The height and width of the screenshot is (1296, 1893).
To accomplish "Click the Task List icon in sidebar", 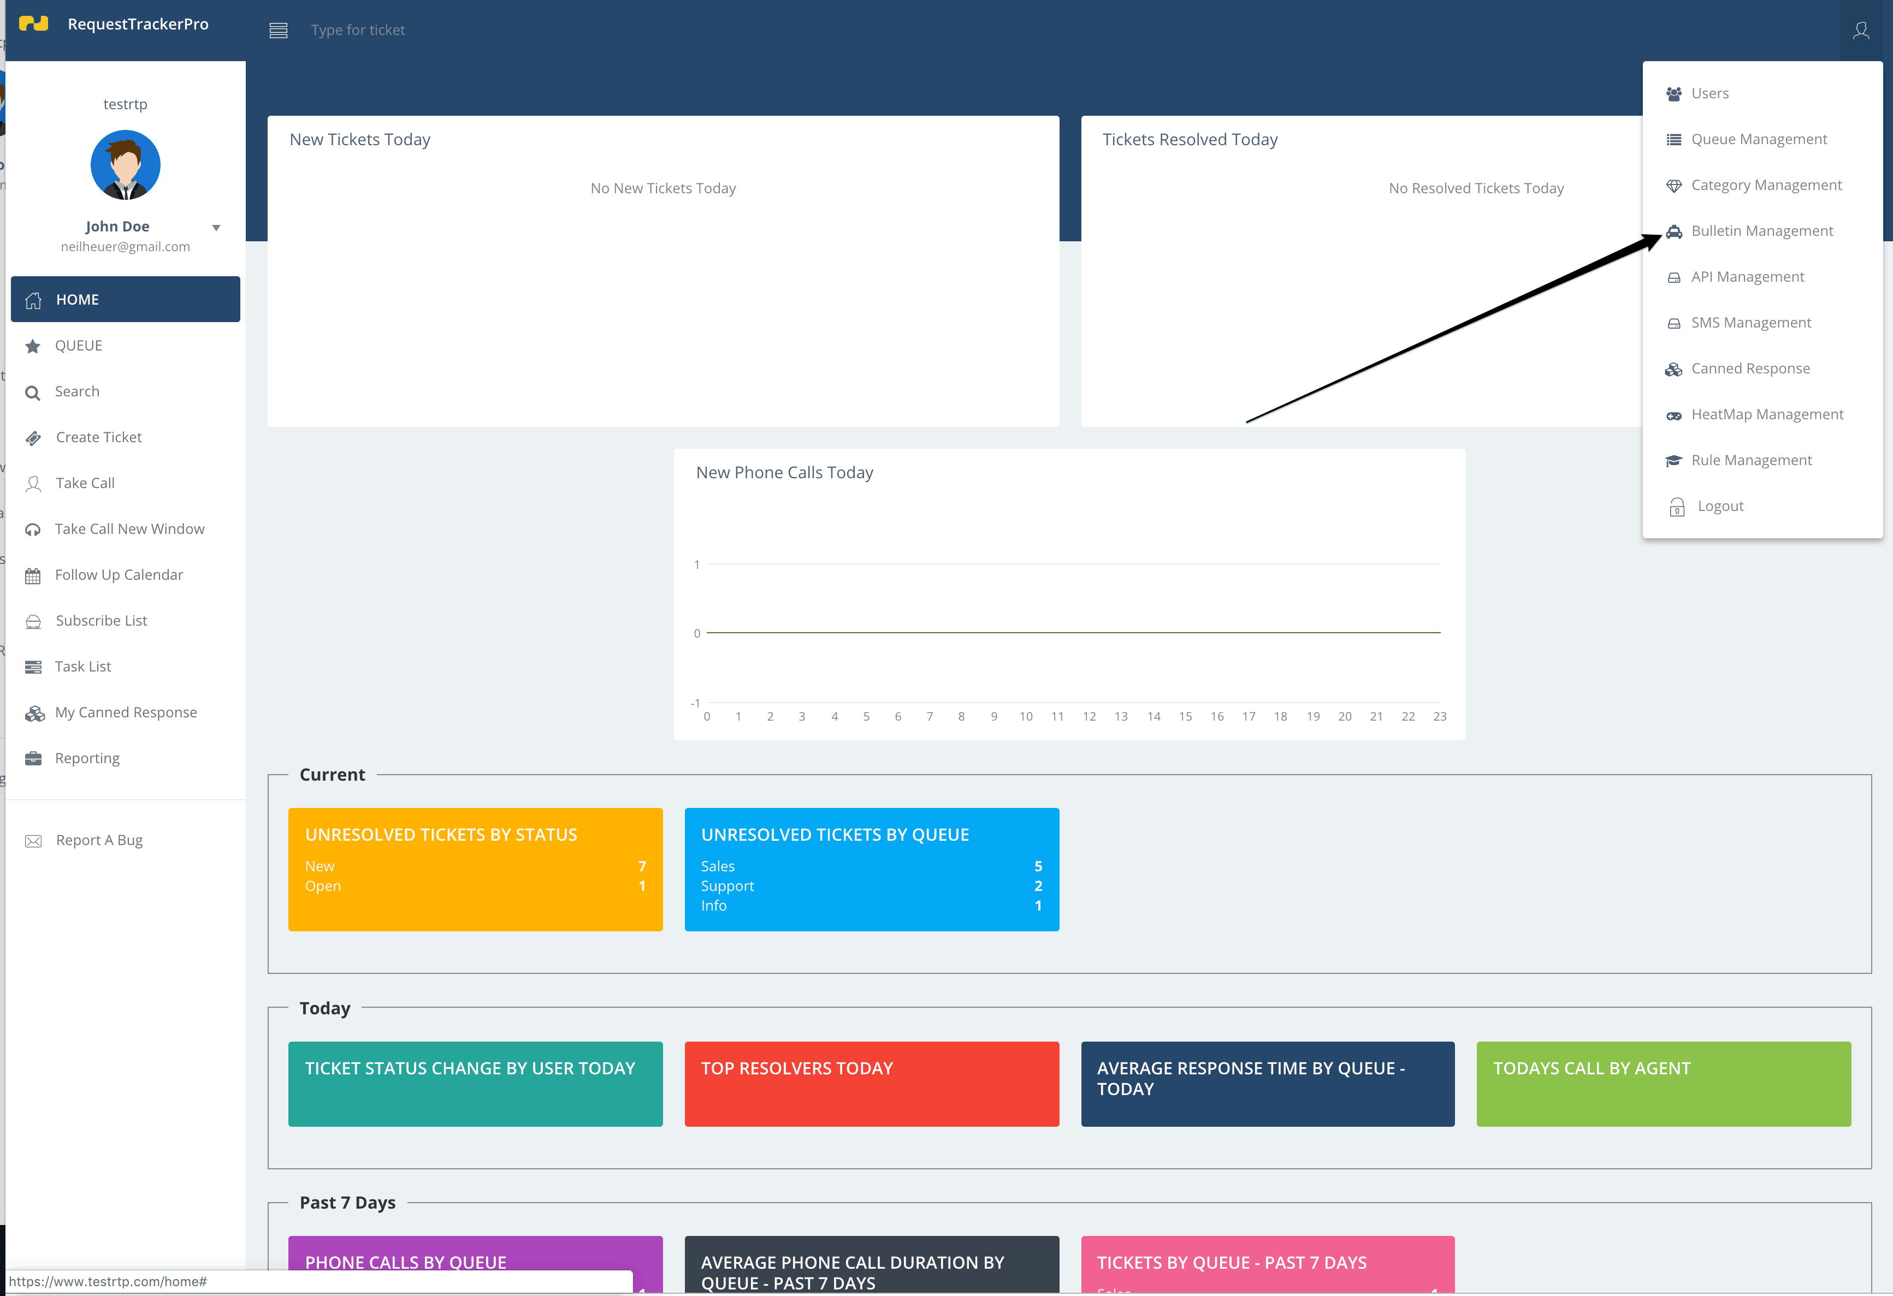I will 33,666.
